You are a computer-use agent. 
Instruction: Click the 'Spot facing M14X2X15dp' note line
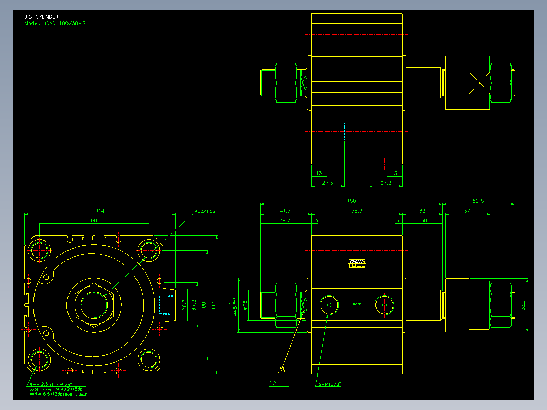56,389
